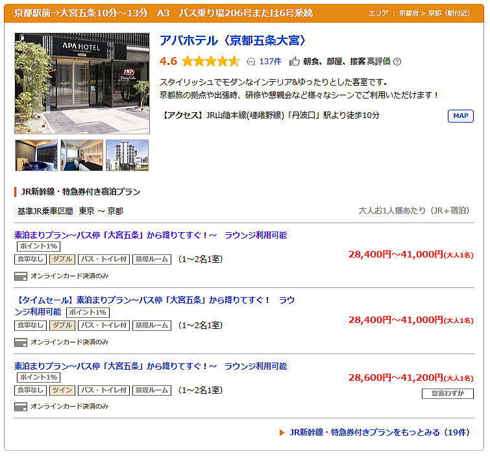Select the lounge interior thumbnail
The width and height of the screenshot is (490, 456).
[x=36, y=155]
